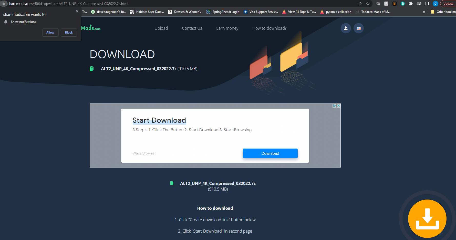Open the How to download? page
The width and height of the screenshot is (456, 240).
coord(270,28)
